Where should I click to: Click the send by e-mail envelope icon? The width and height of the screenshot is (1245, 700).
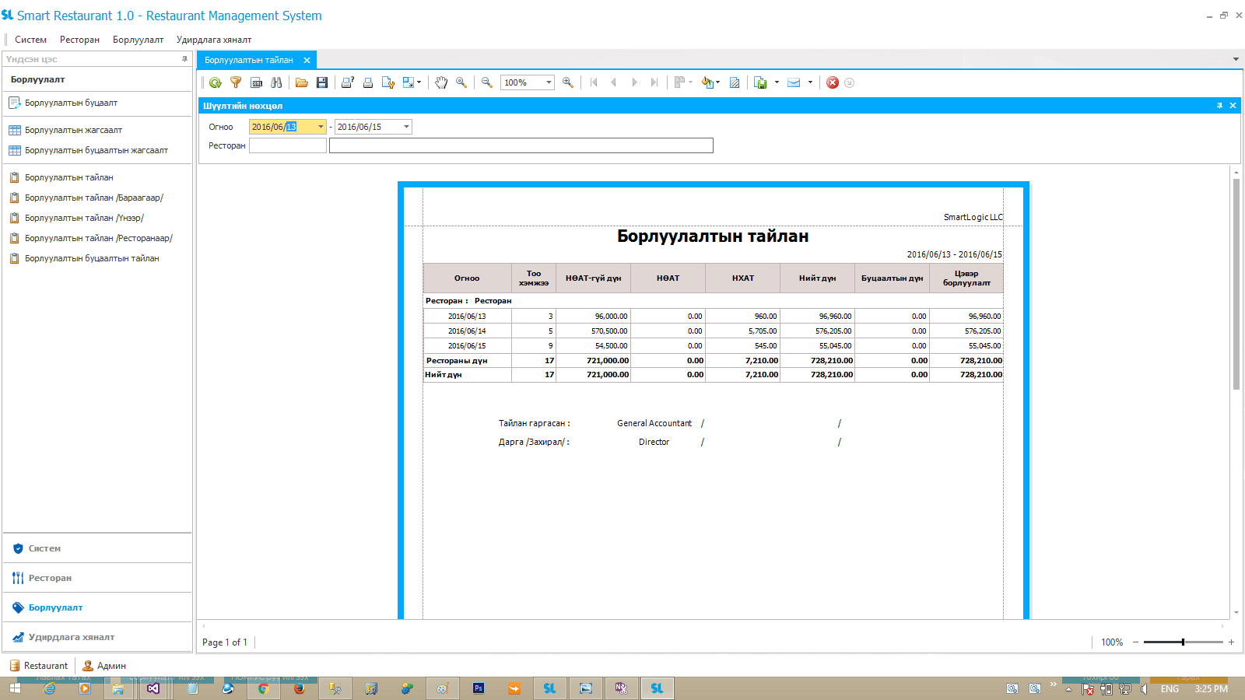pos(794,82)
